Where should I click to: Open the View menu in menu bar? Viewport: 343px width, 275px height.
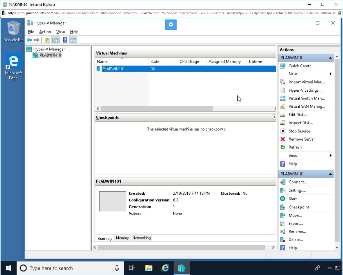[x=61, y=32]
